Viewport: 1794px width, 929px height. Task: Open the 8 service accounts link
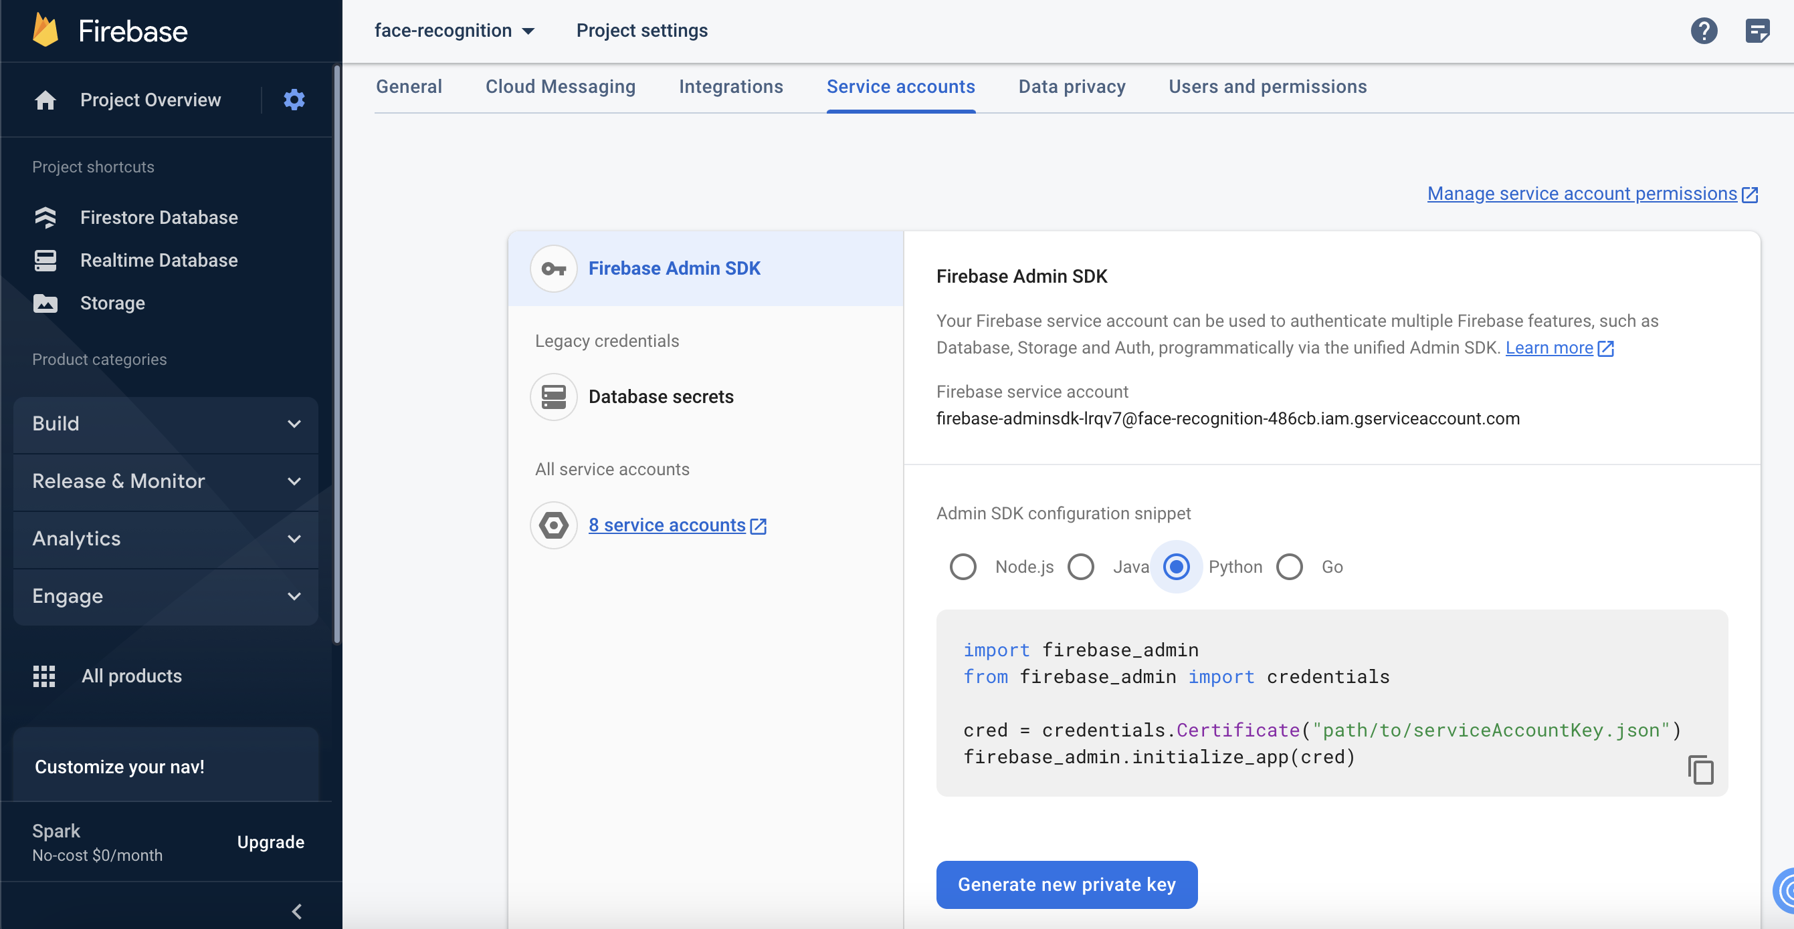pyautogui.click(x=666, y=525)
